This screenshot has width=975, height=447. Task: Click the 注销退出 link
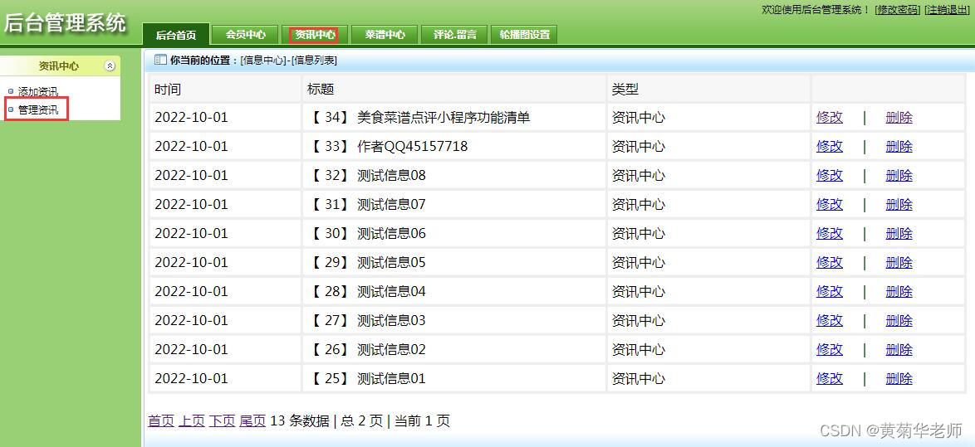(x=948, y=10)
